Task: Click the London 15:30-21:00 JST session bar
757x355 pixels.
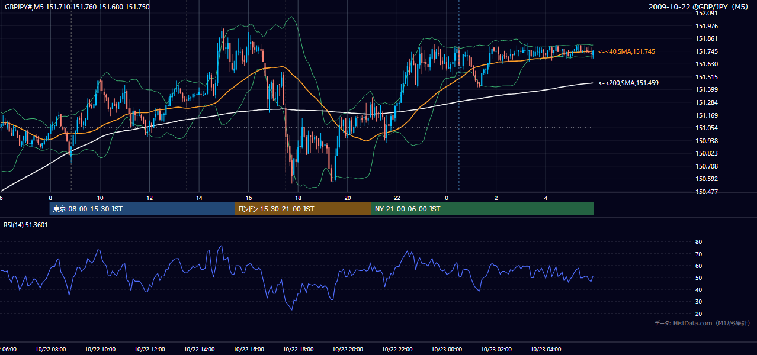Action: 303,209
